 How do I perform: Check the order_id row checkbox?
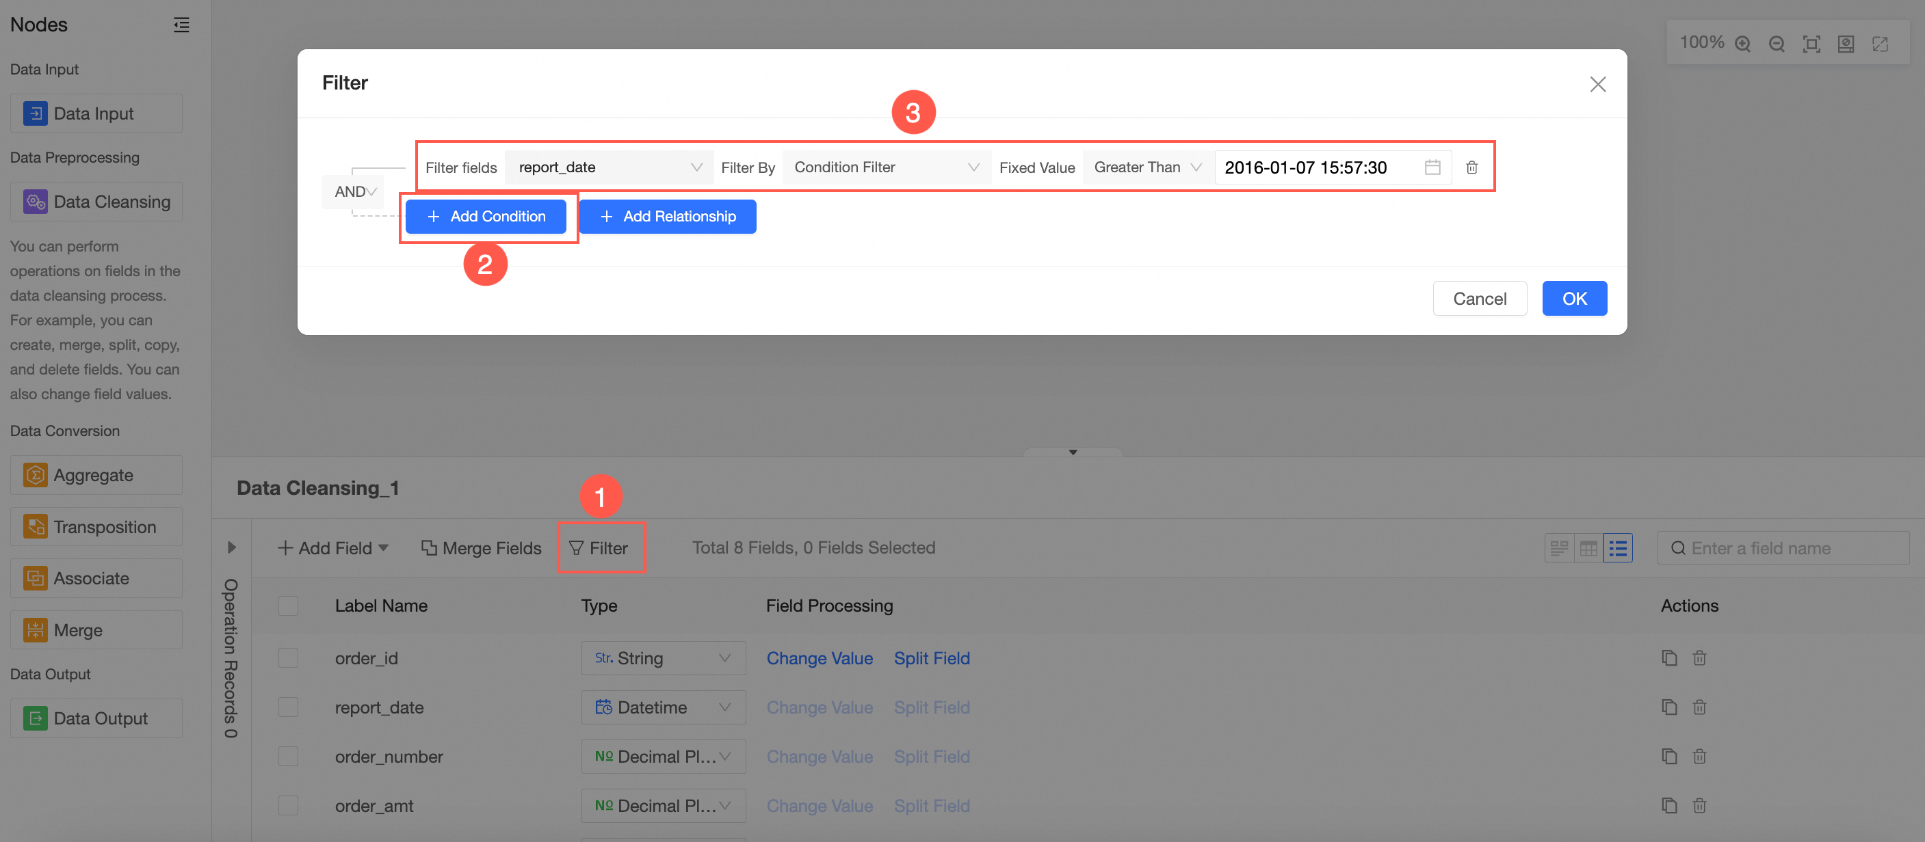pos(289,657)
